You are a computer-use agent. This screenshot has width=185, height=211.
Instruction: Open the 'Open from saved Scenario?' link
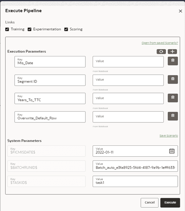[x=160, y=43]
